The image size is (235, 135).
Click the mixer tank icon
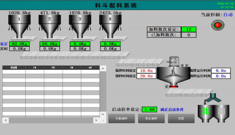[x=171, y=75]
